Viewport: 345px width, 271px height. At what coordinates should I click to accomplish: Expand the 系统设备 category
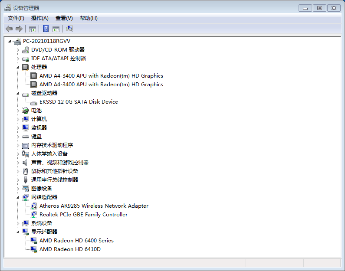pos(18,224)
